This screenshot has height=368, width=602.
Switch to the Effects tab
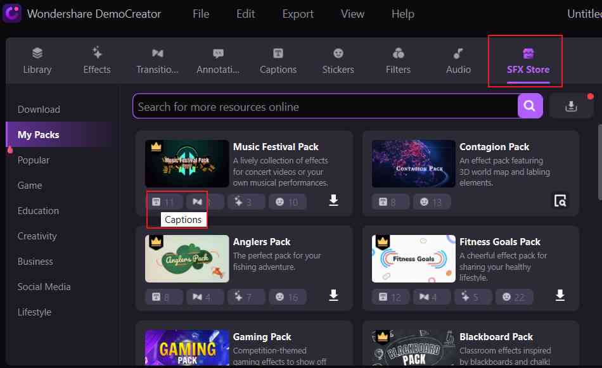point(97,61)
